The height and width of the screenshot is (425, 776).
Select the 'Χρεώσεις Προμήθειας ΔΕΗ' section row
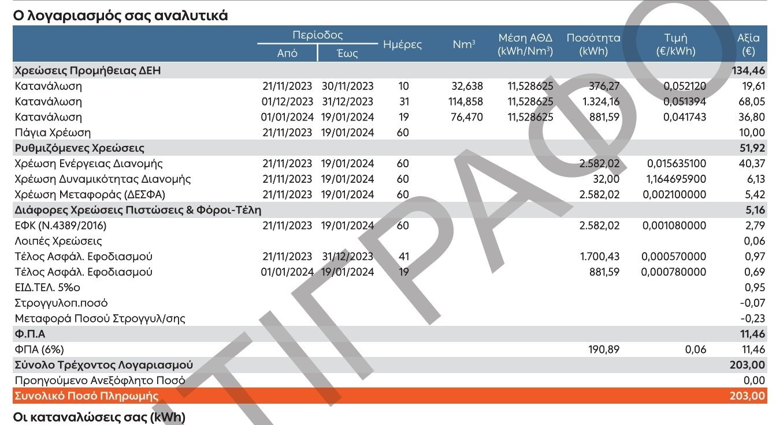tap(391, 71)
